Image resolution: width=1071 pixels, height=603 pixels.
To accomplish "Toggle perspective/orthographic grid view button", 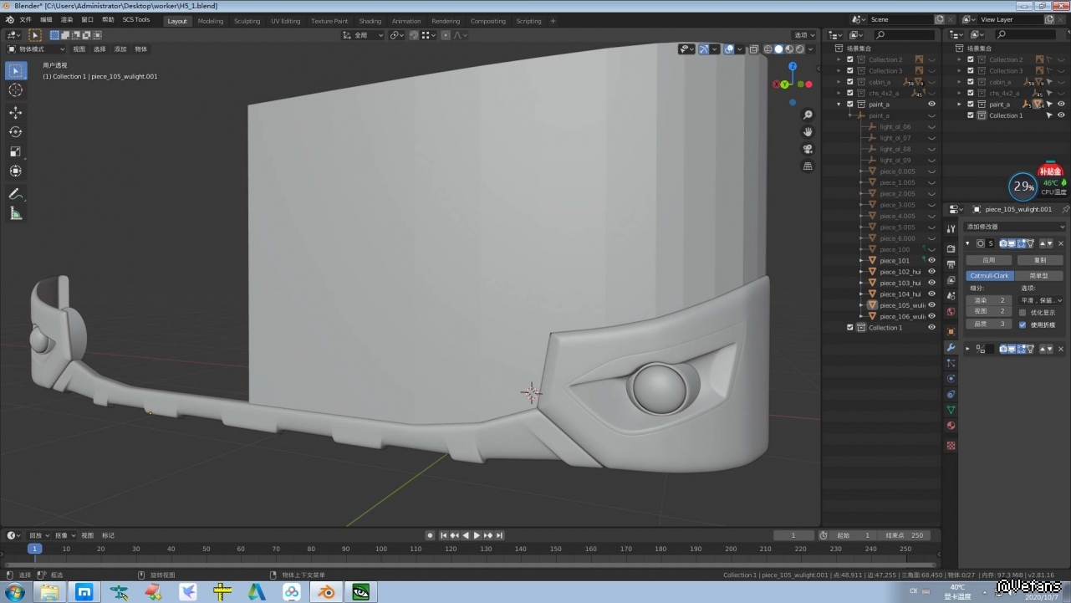I will pos(808,166).
